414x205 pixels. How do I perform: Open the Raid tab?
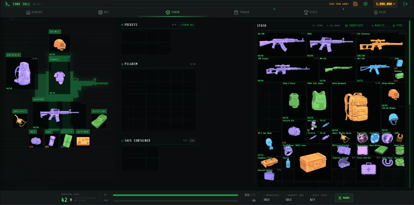tap(380, 12)
